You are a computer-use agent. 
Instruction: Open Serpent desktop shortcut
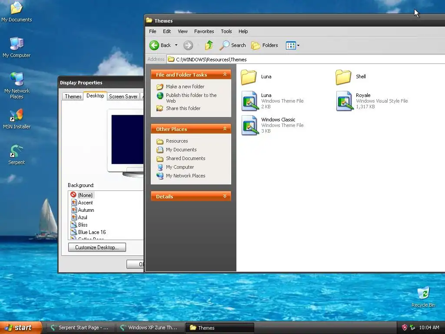[17, 155]
